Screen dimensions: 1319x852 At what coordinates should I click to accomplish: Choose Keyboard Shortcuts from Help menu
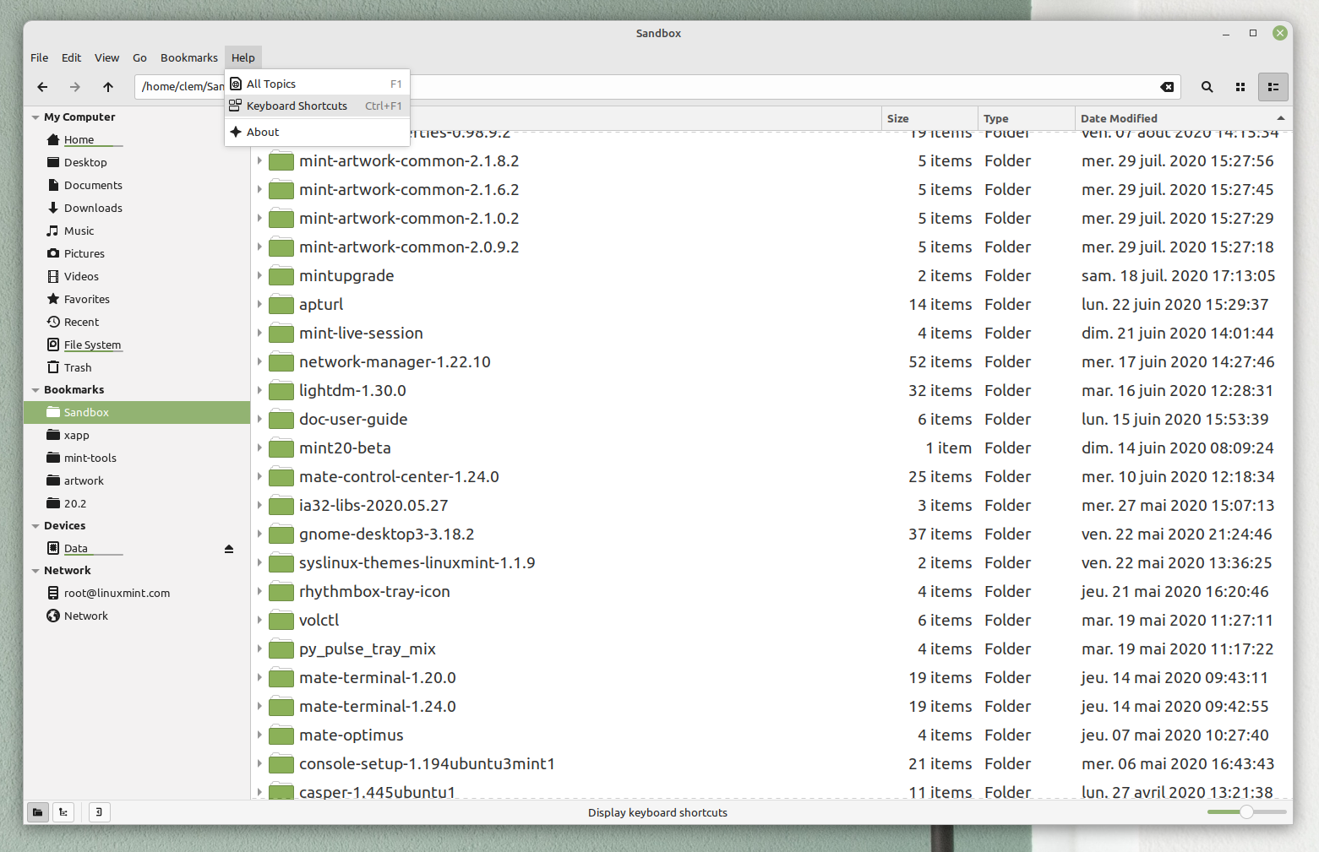coord(297,106)
